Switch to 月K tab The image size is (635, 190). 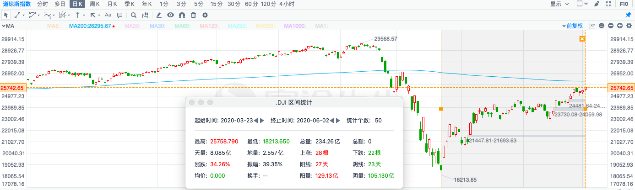point(112,4)
